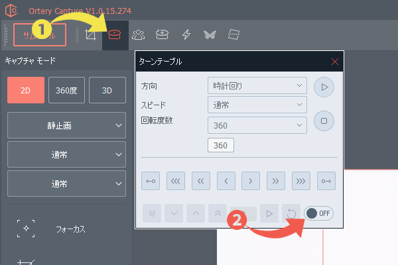Open the 回転度数 dropdown showing 360

coord(257,125)
